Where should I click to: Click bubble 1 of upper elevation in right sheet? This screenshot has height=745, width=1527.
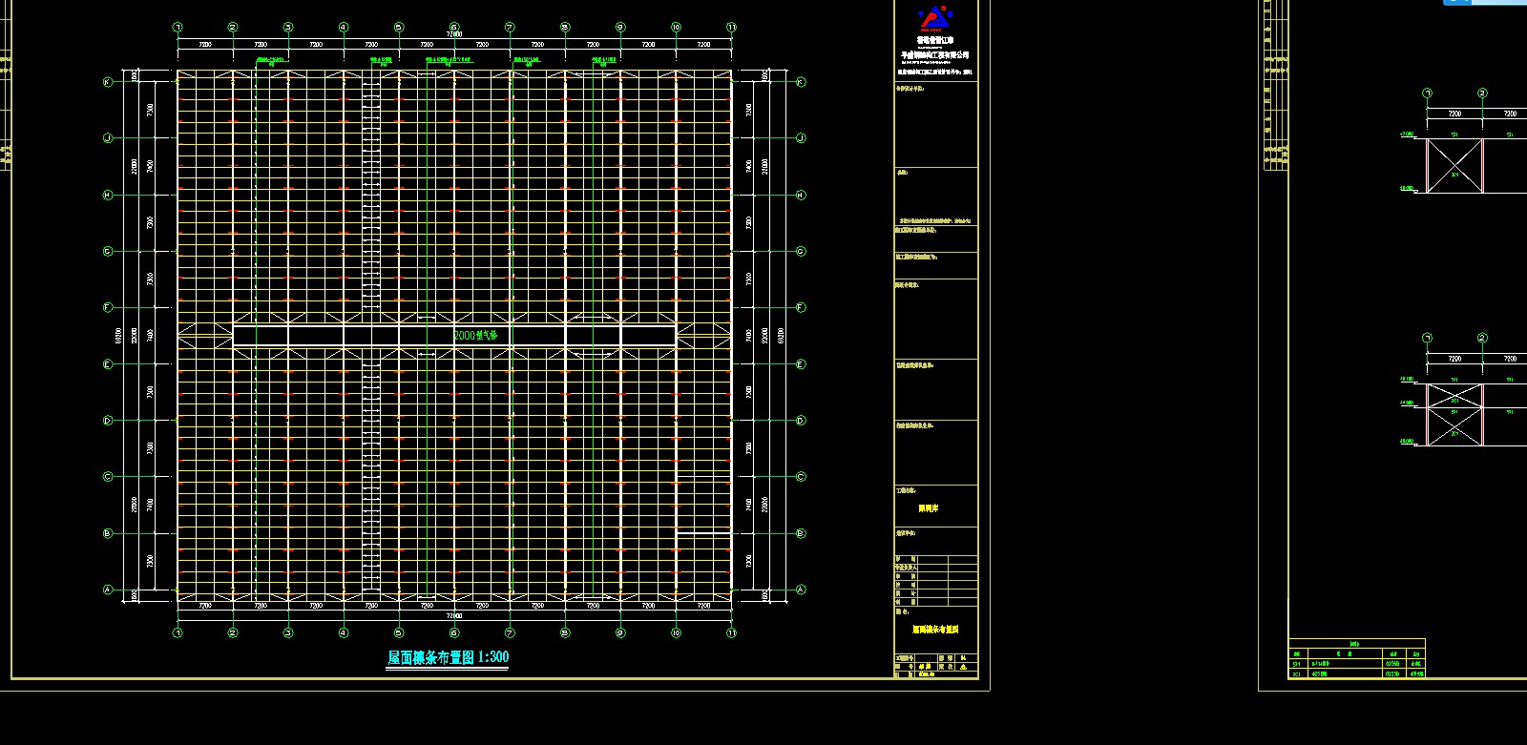pos(1428,93)
